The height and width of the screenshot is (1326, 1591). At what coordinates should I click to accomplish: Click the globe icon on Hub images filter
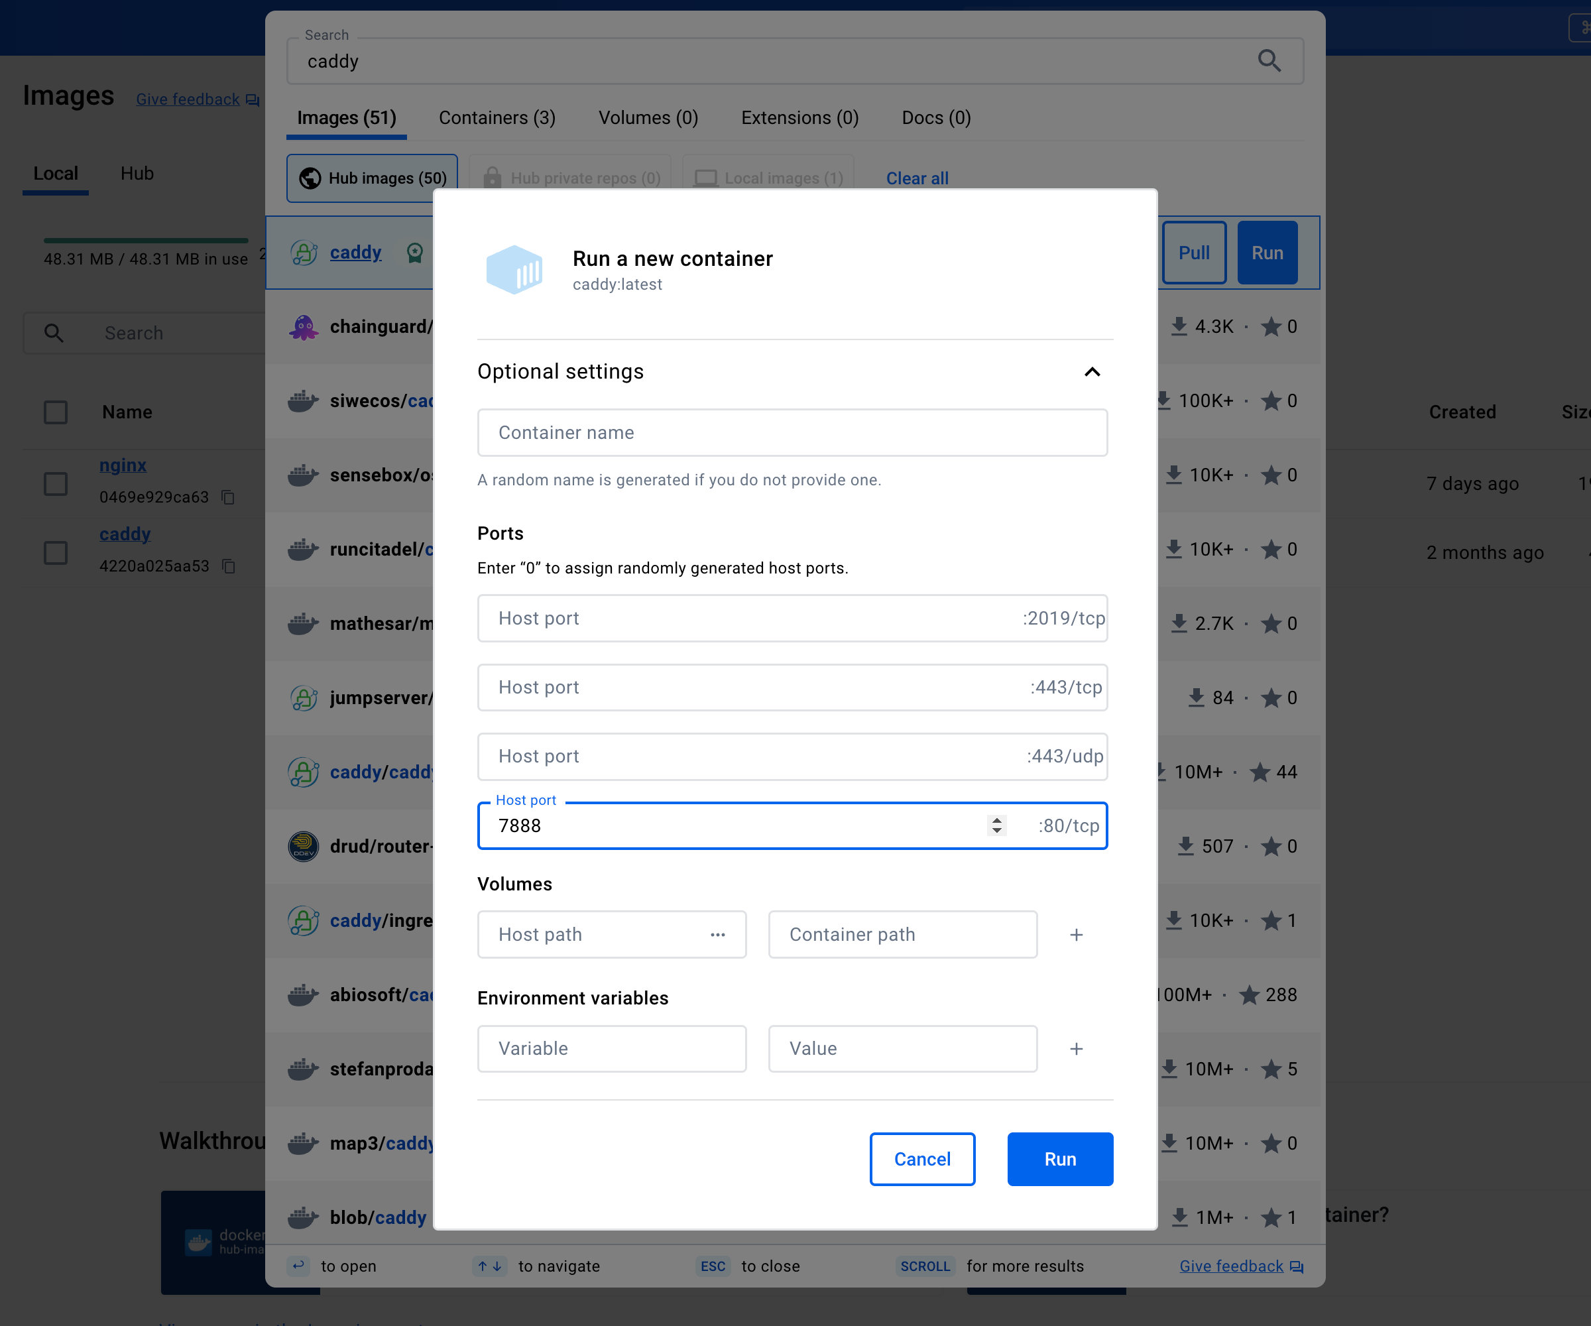(x=310, y=178)
